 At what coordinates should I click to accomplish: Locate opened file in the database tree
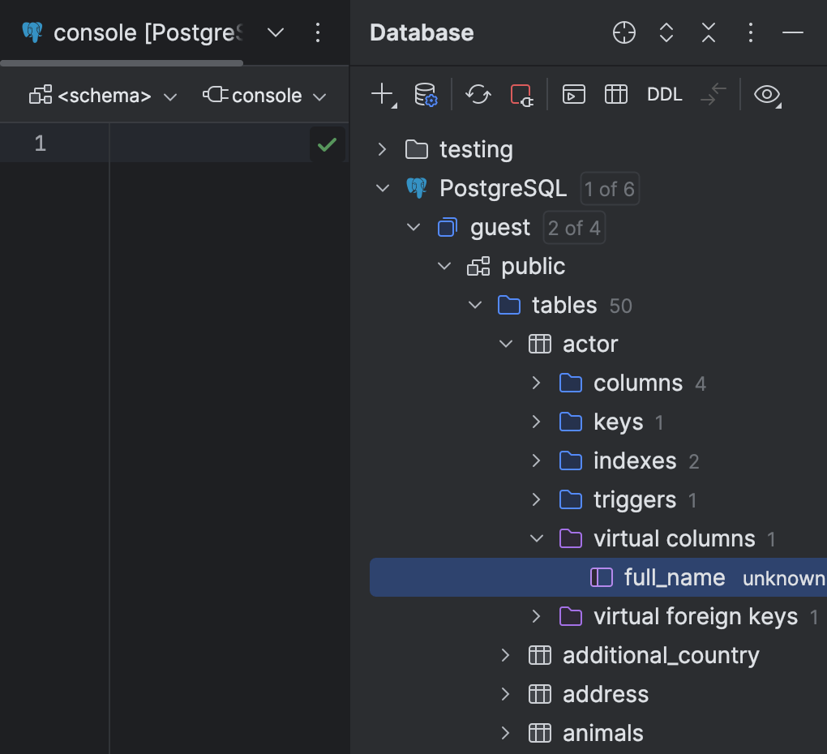623,33
